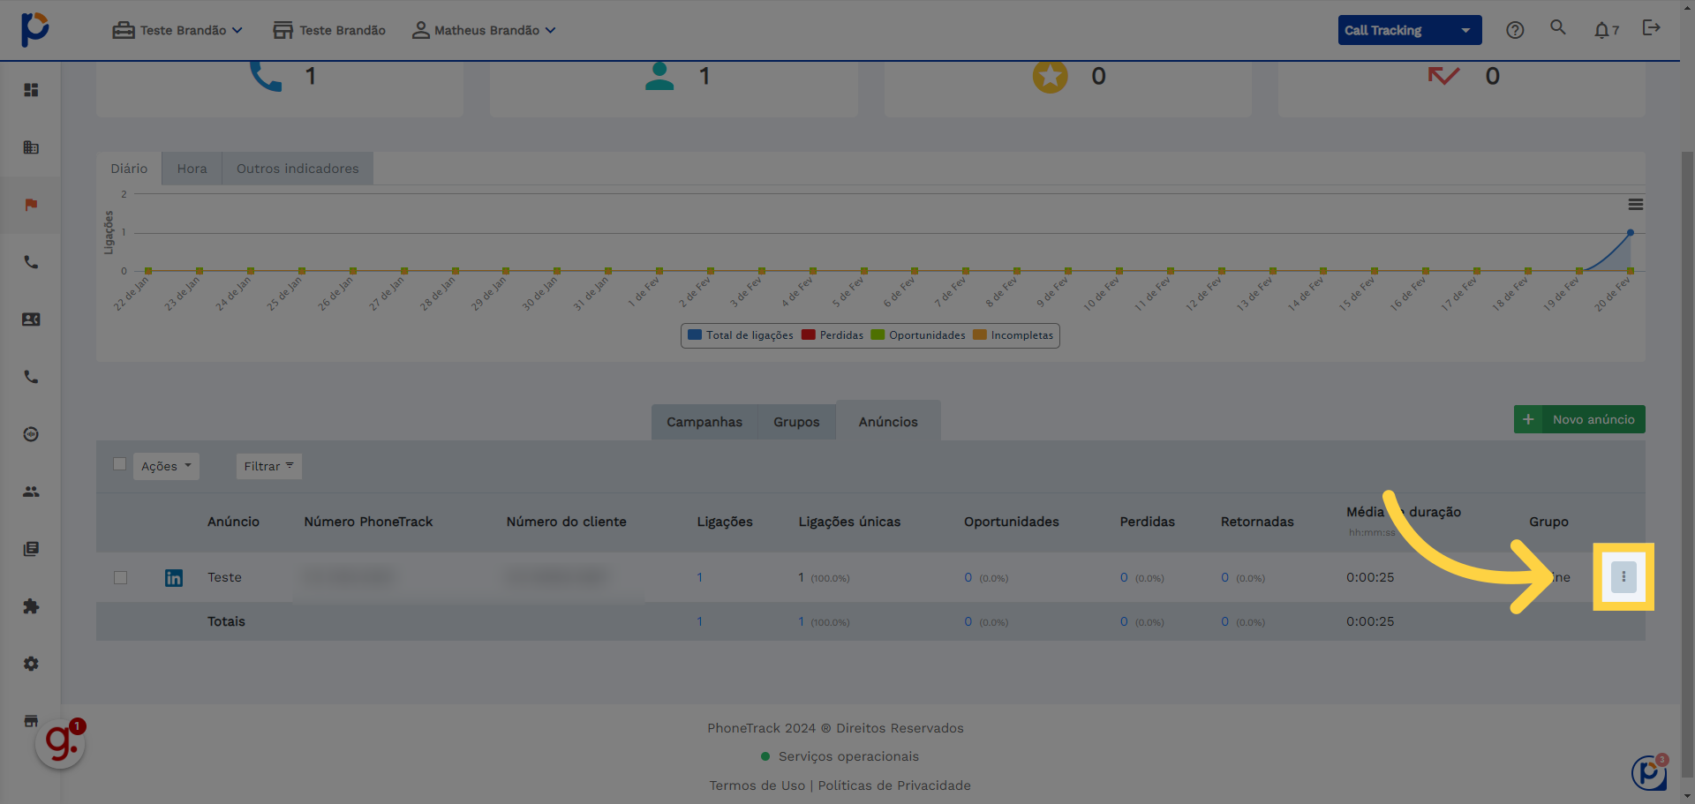The image size is (1695, 804).
Task: Click Serviços operacionais status text
Action: 848,756
